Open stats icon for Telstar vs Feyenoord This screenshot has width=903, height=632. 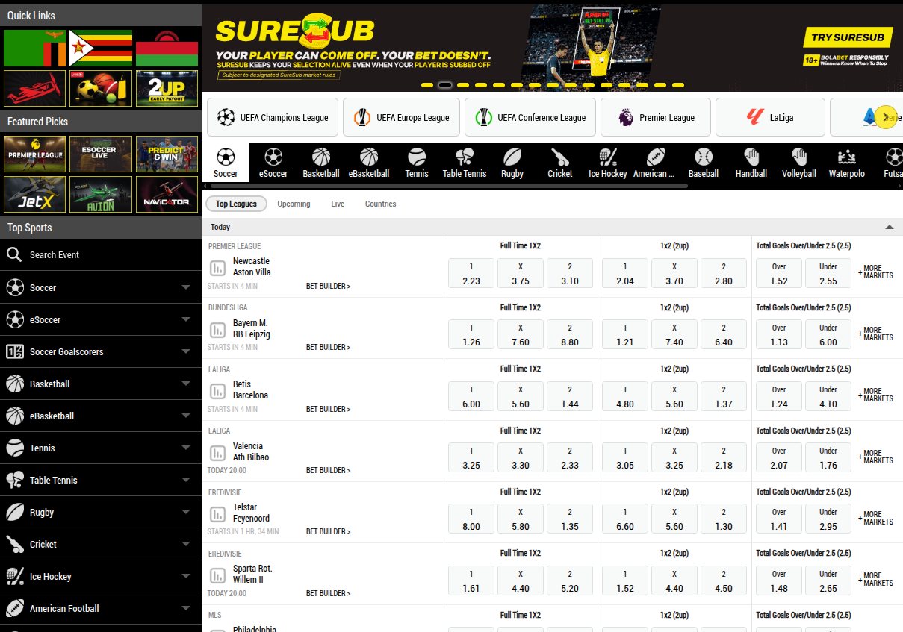(x=217, y=513)
